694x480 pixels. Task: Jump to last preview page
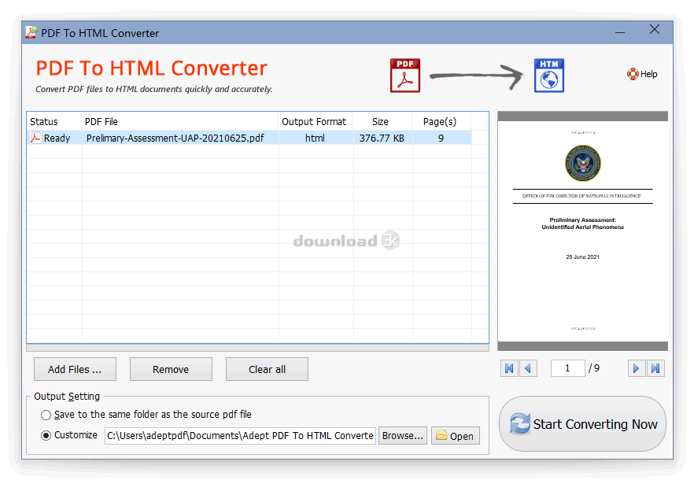655,368
